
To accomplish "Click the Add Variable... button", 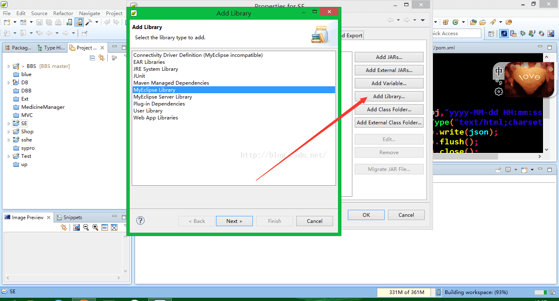I will (389, 83).
